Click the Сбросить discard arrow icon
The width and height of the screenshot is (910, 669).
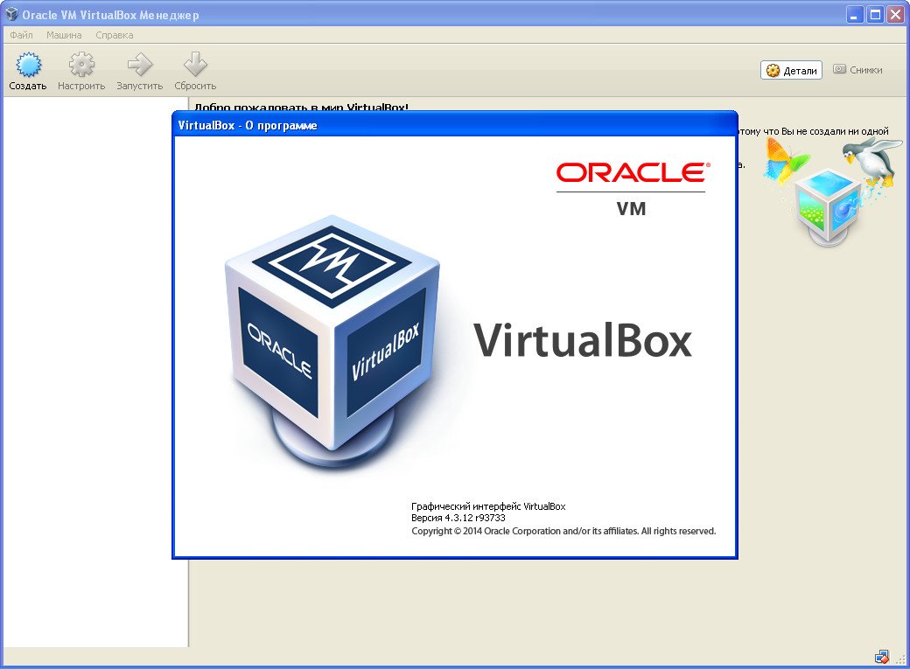pyautogui.click(x=194, y=66)
